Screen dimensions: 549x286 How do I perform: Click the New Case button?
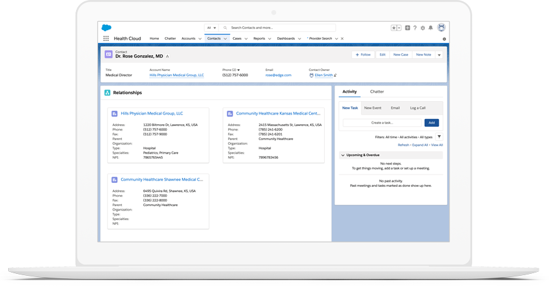tap(400, 55)
